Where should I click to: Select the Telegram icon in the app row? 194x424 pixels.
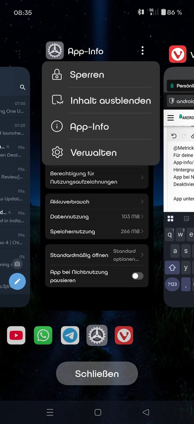click(x=70, y=335)
